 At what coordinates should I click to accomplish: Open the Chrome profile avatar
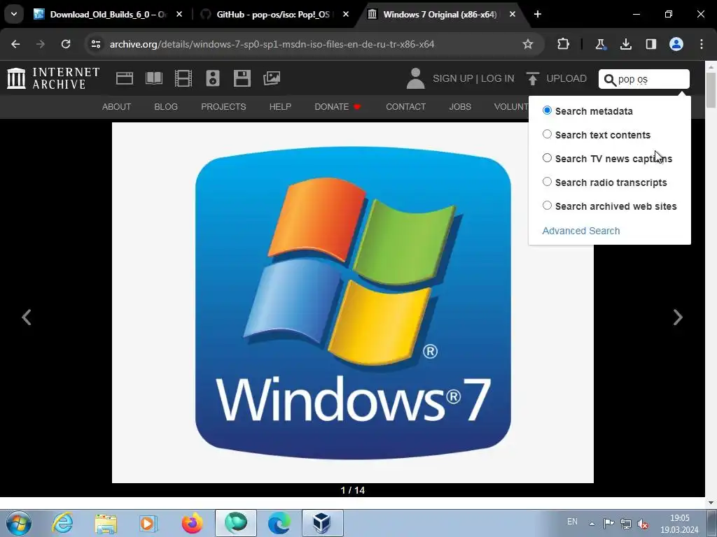pyautogui.click(x=676, y=44)
